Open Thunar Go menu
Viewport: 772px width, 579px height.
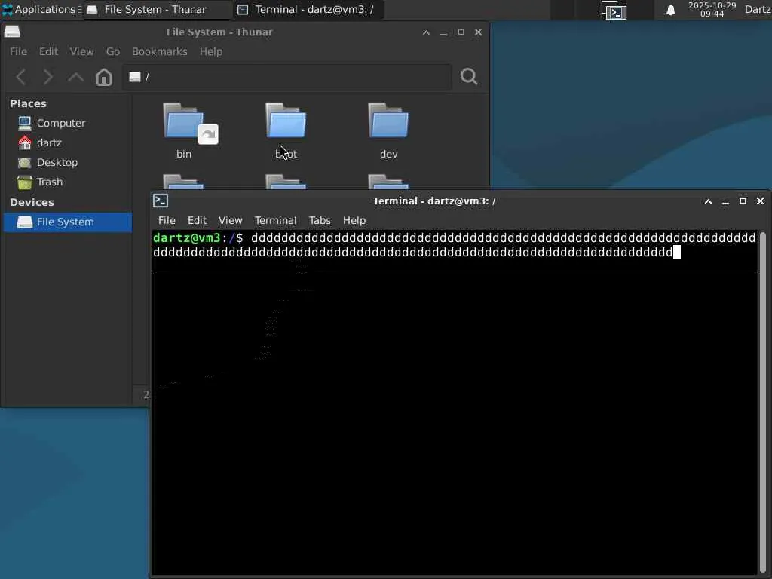[x=113, y=51]
